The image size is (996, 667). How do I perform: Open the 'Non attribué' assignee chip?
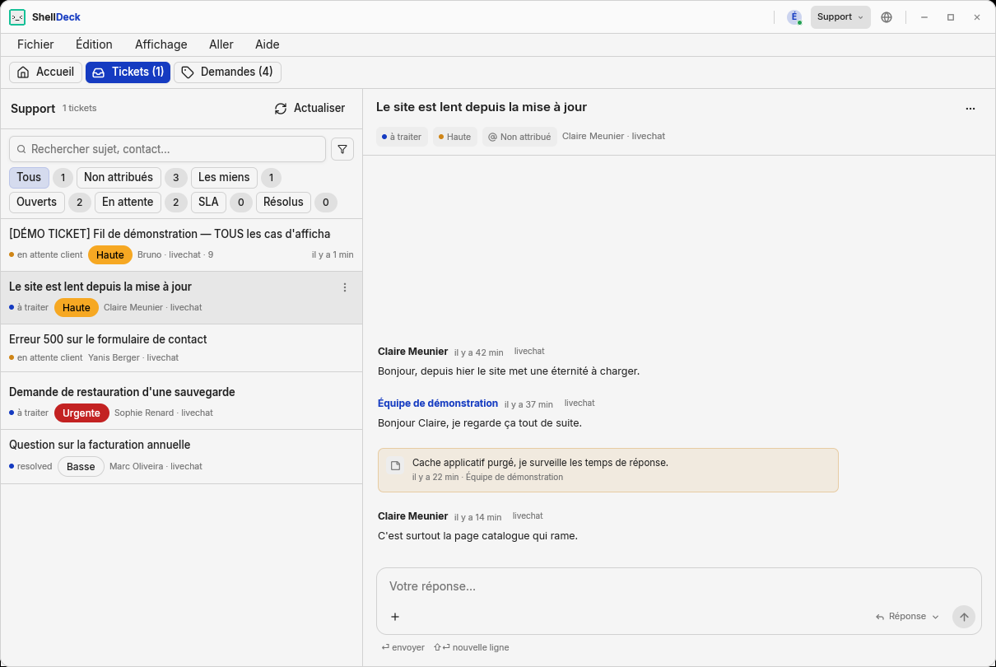coord(519,137)
